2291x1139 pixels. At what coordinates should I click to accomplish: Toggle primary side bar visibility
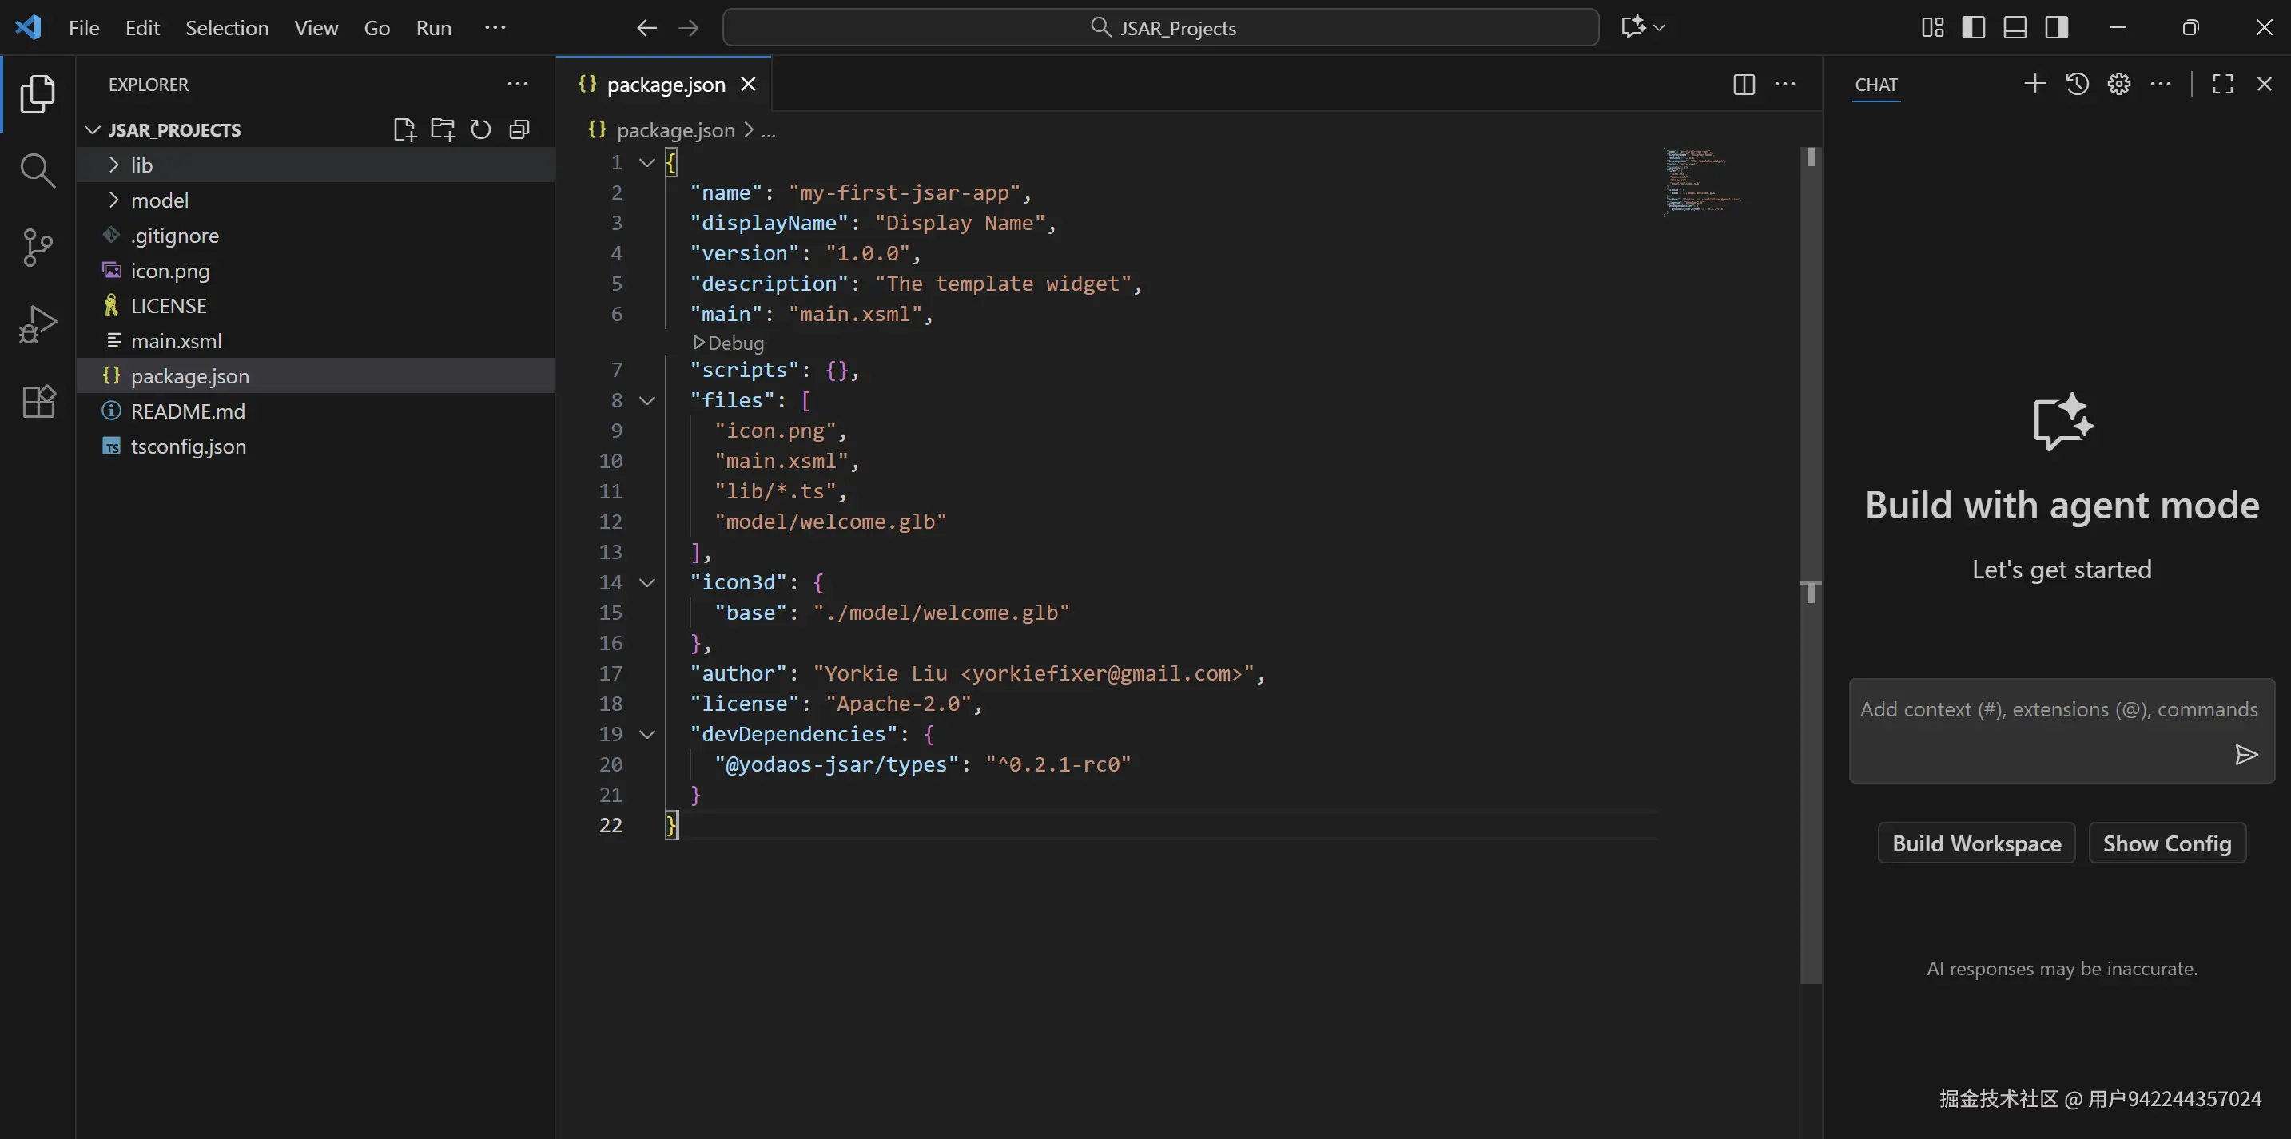click(1974, 28)
